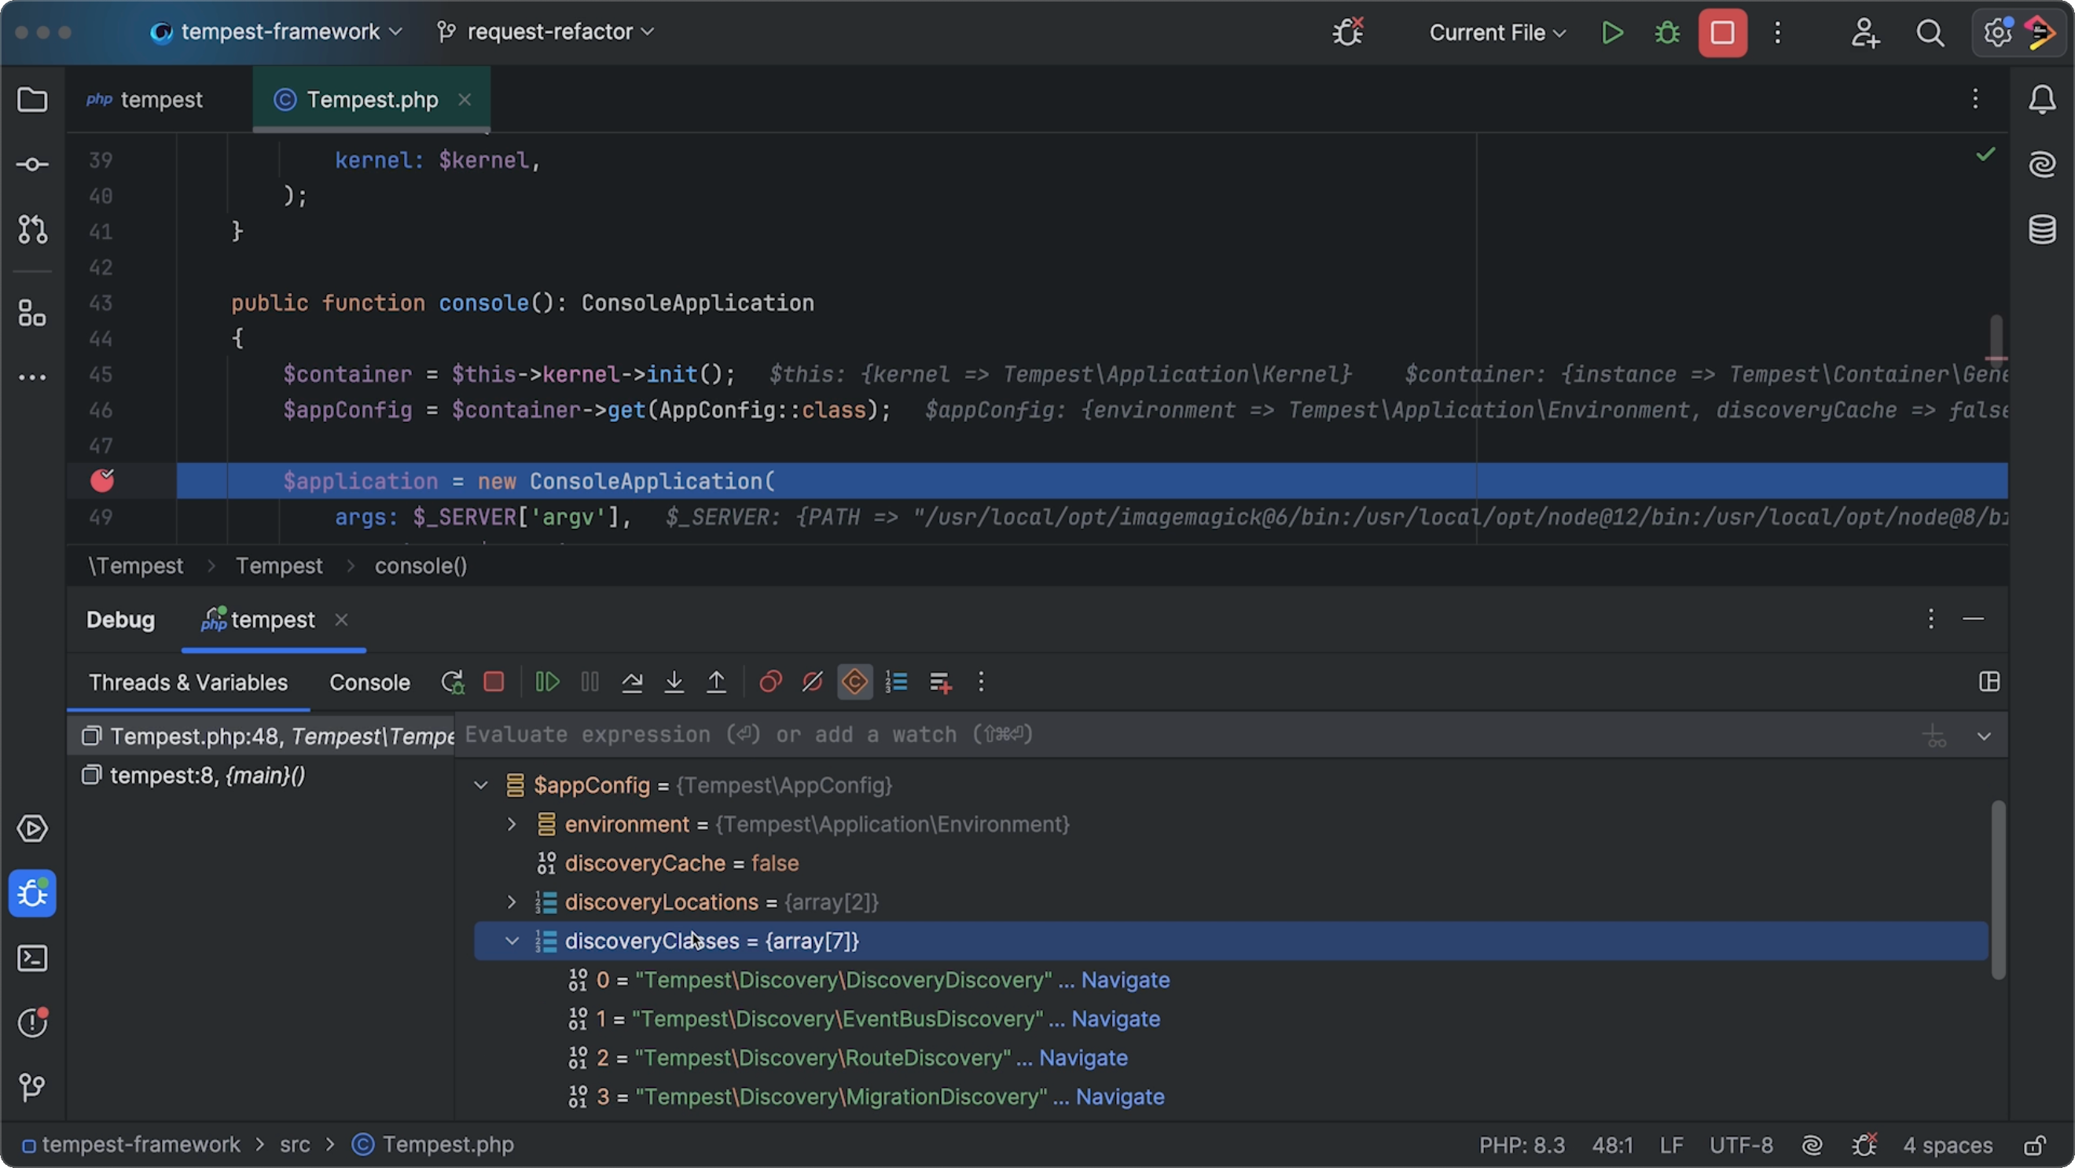Open the Terminal tool window icon
Screen dimensions: 2075x1168
[x=32, y=959]
